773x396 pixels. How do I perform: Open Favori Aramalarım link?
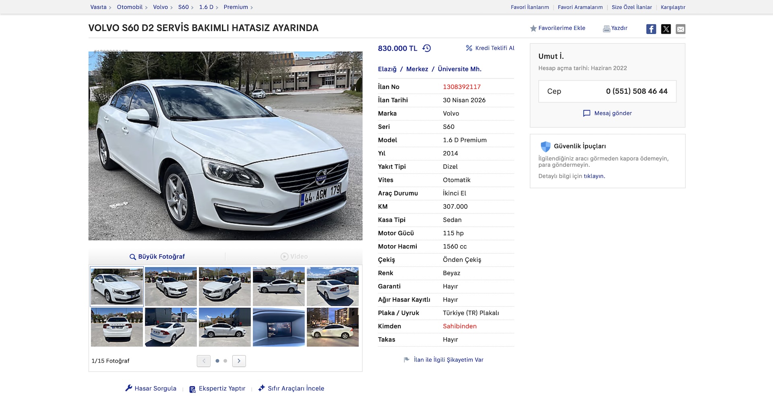point(580,7)
